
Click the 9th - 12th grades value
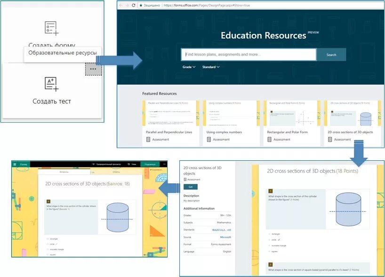(x=225, y=215)
